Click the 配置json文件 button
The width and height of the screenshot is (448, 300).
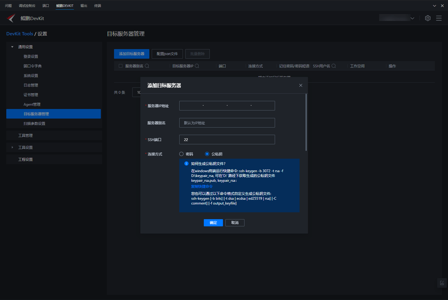click(x=167, y=54)
